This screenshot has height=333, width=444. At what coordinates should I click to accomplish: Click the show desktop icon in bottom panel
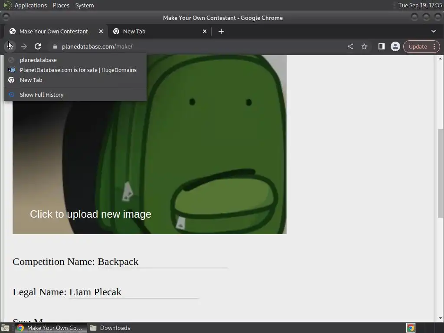(x=5, y=328)
